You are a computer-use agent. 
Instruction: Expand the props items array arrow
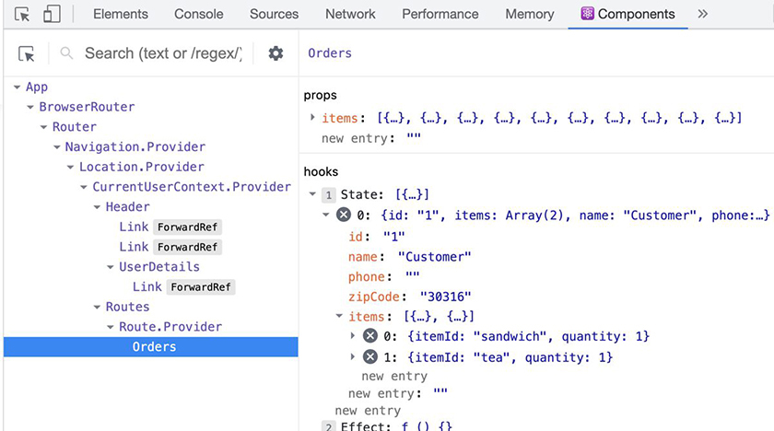coord(312,117)
